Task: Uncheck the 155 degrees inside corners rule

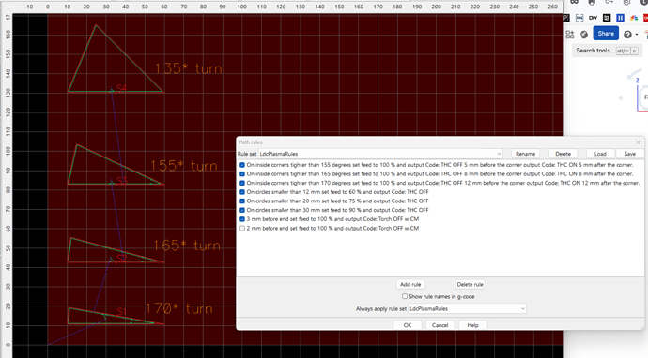Action: (242, 165)
